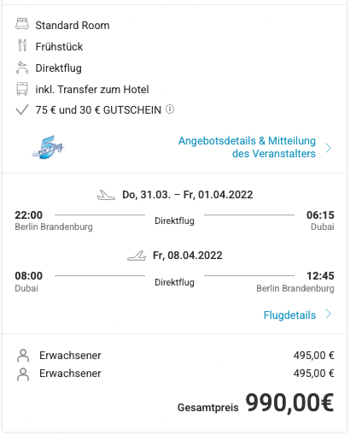The width and height of the screenshot is (350, 436).
Task: Click the outbound date Do, 31.03. – Fr, 01.04.2022
Action: point(188,195)
